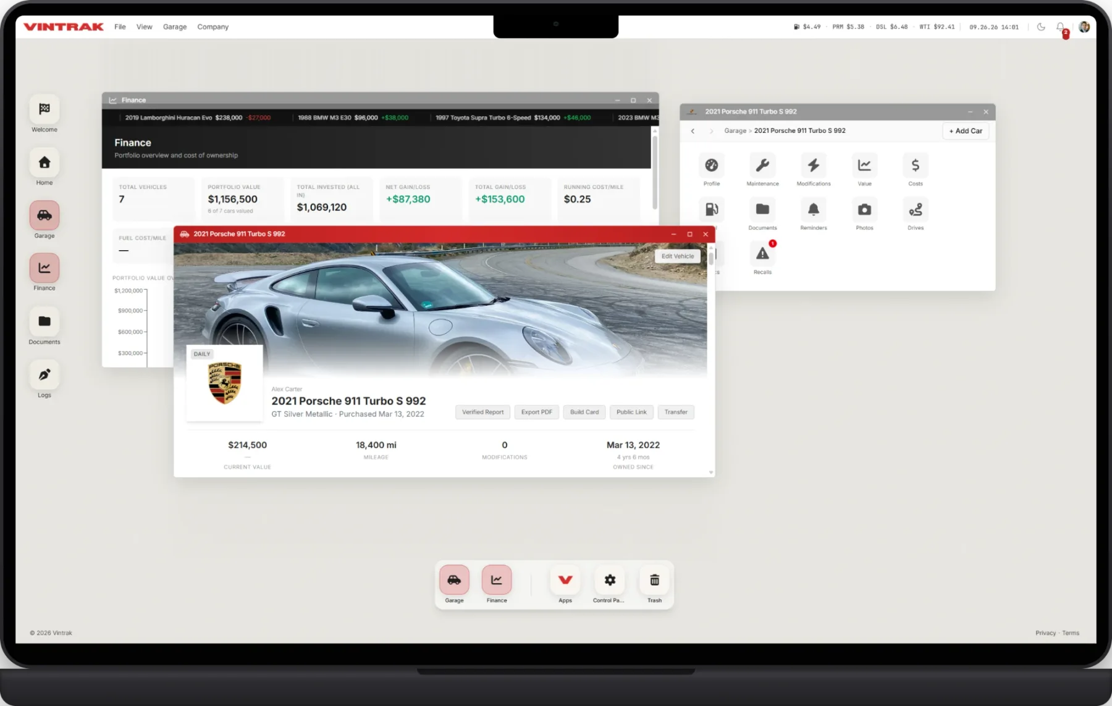Screen dimensions: 1112x706
Task: Click the WTI $92.41 price in top bar
Action: point(937,27)
